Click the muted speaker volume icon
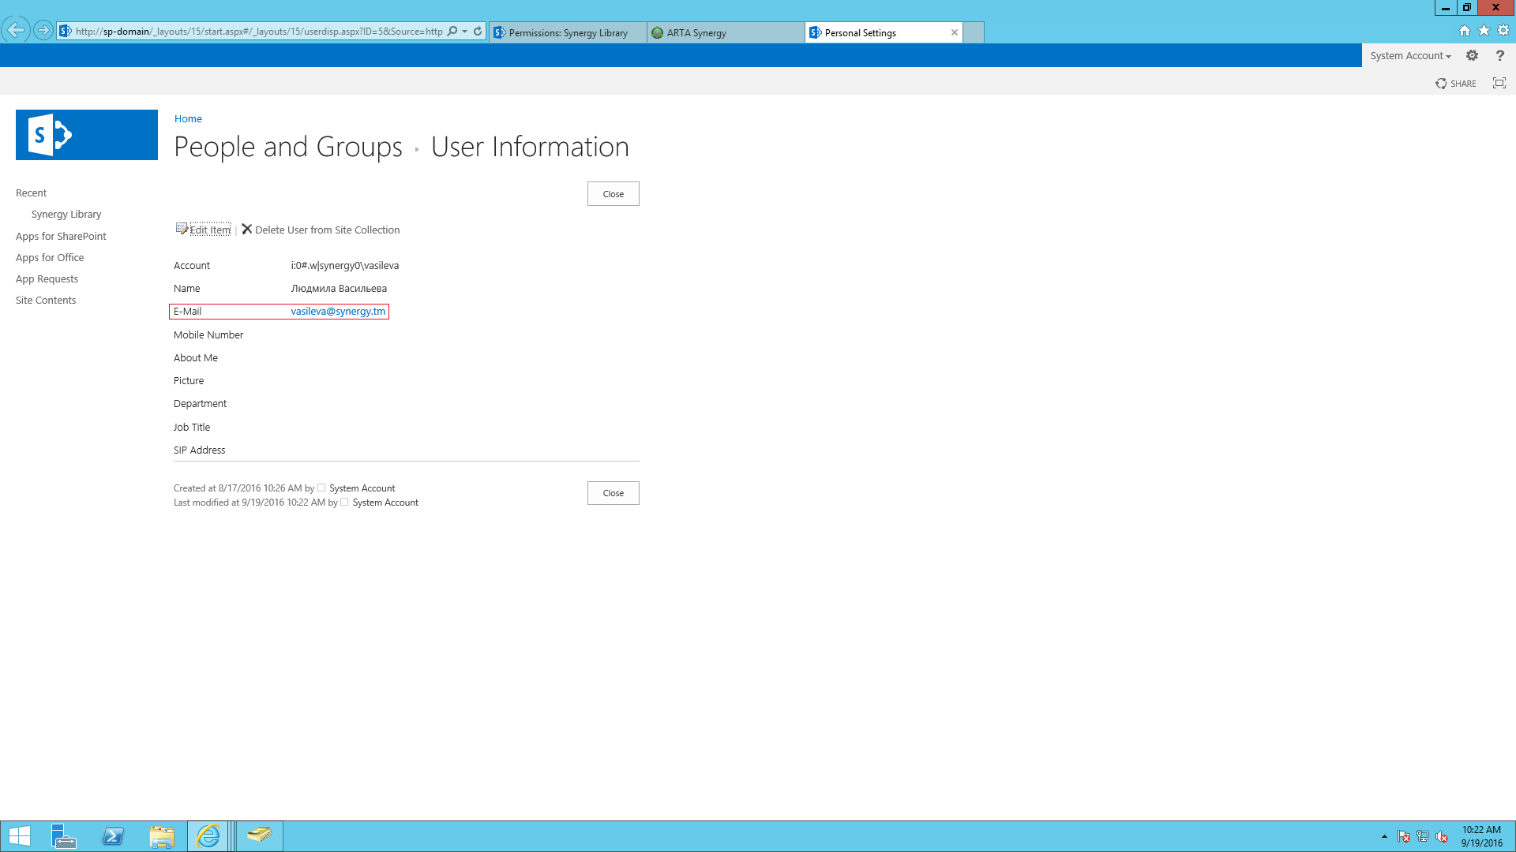 pyautogui.click(x=1442, y=836)
